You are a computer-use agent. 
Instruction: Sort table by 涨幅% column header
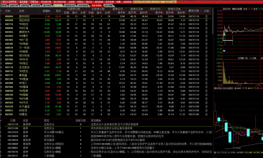tap(46, 11)
